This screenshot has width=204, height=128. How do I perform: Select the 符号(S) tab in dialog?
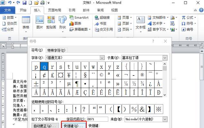pos(37,50)
